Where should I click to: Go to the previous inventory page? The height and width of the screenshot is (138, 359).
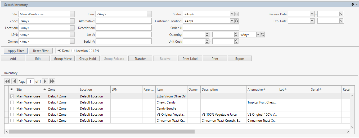[14, 82]
